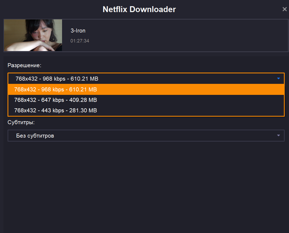289x233 pixels.
Task: Click the "3-Iron" movie title text
Action: tap(78, 31)
